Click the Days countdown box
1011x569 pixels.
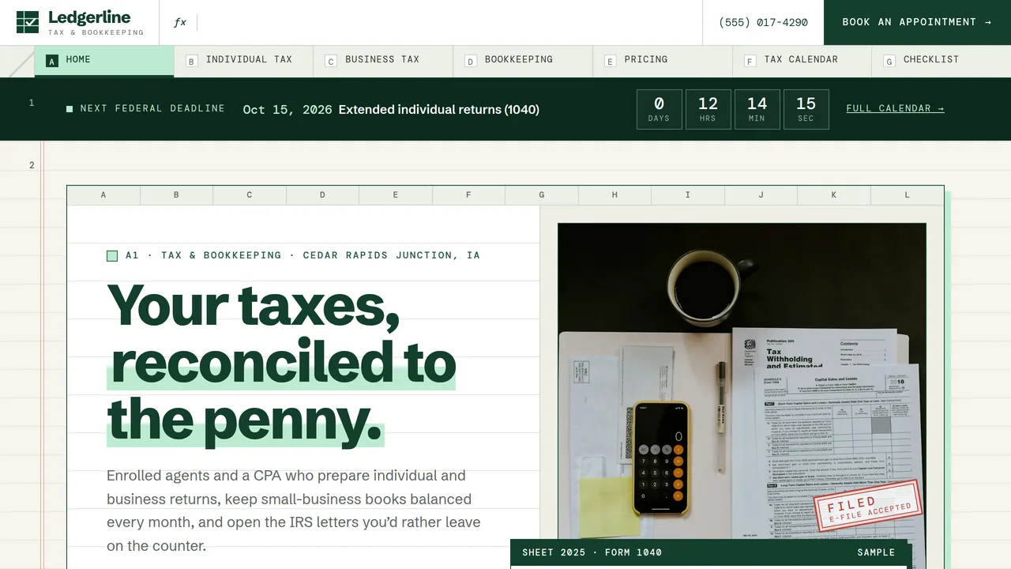coord(659,109)
